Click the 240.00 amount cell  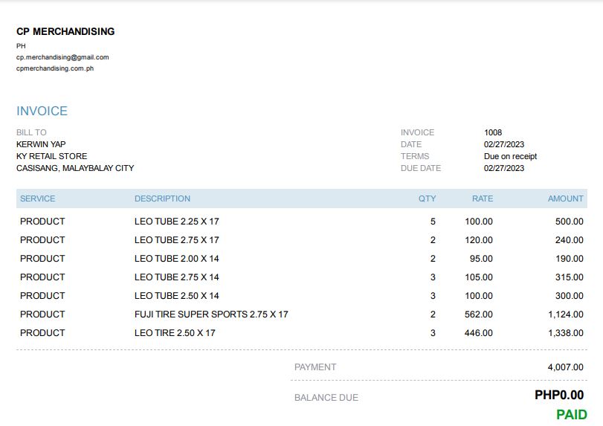pos(569,240)
